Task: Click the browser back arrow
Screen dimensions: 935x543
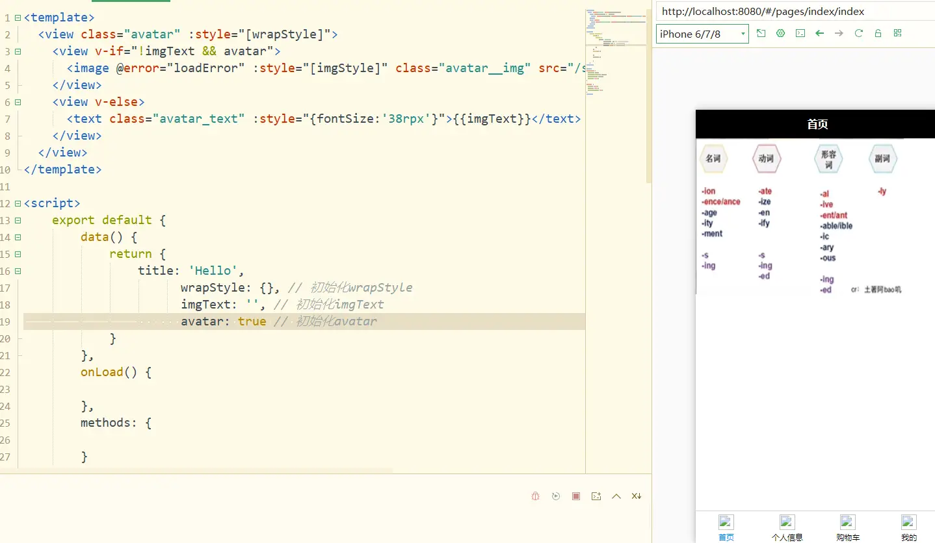Action: 819,33
